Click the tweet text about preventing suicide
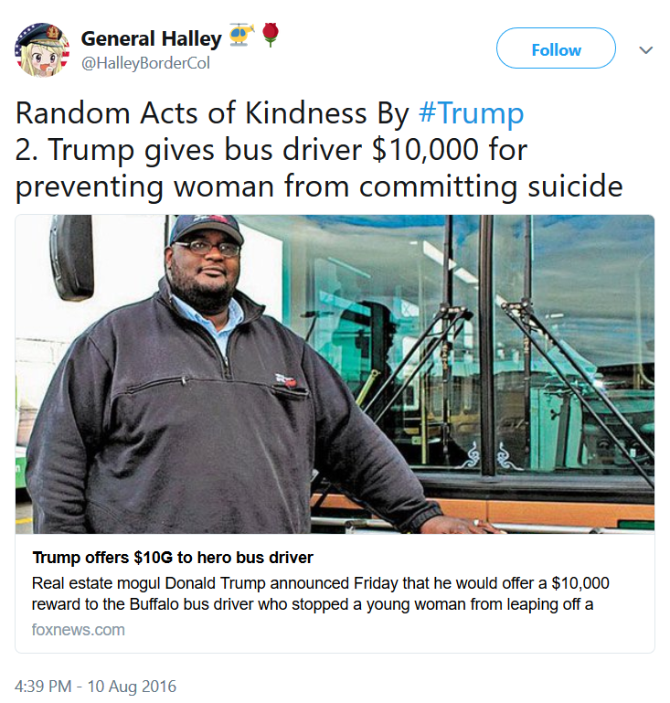Screen dimensions: 670x703 pos(319,186)
